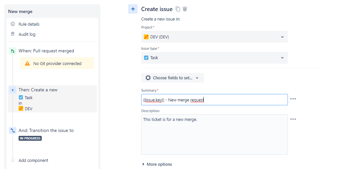Click the transition issue branch icon
Viewport: 342px width, 169px height.
13,131
